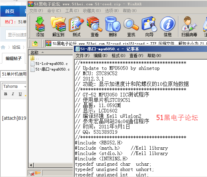Click the home icon in forum breadcrumb

(x=3, y=47)
